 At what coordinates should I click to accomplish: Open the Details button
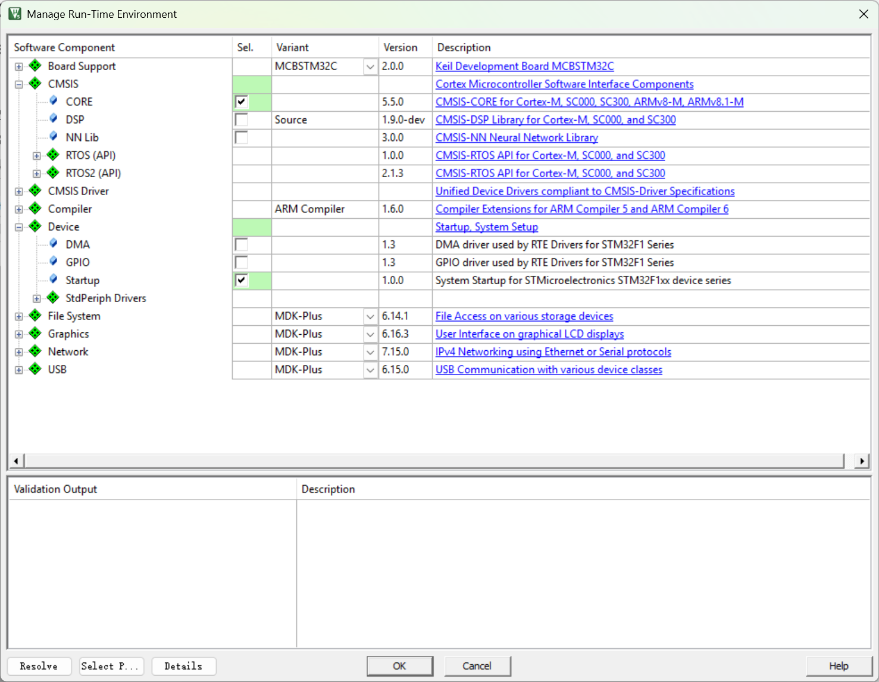184,666
